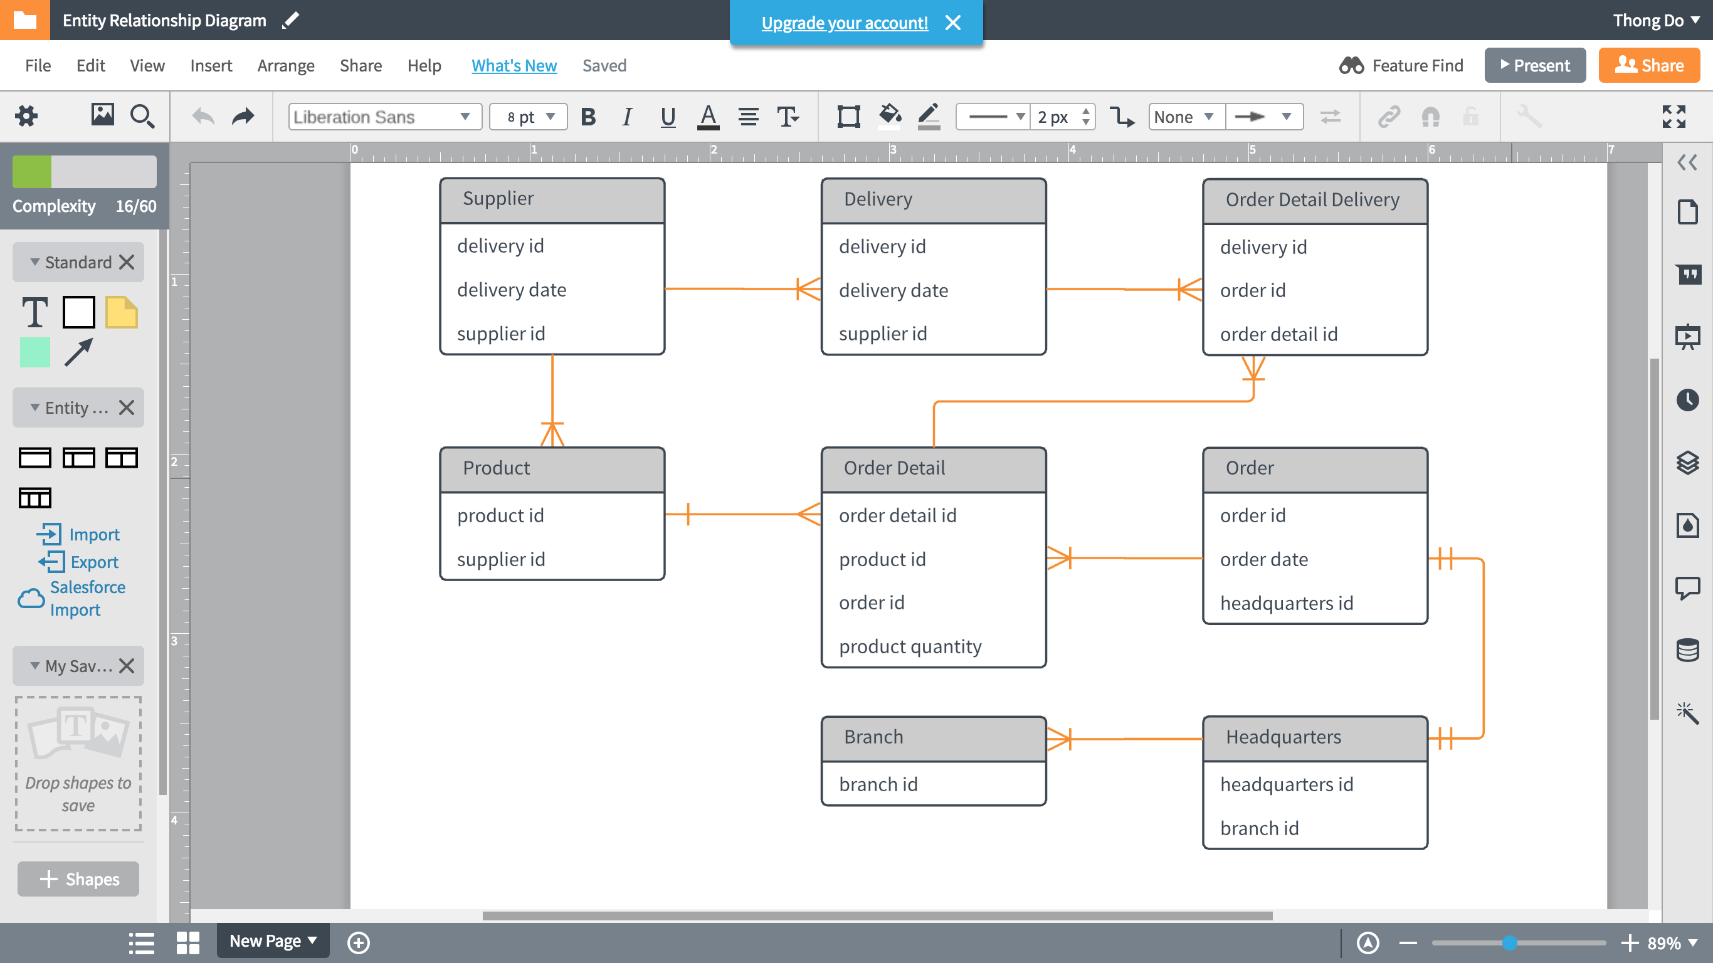Image resolution: width=1713 pixels, height=963 pixels.
Task: Click the Arrange menu item
Action: pyautogui.click(x=286, y=65)
